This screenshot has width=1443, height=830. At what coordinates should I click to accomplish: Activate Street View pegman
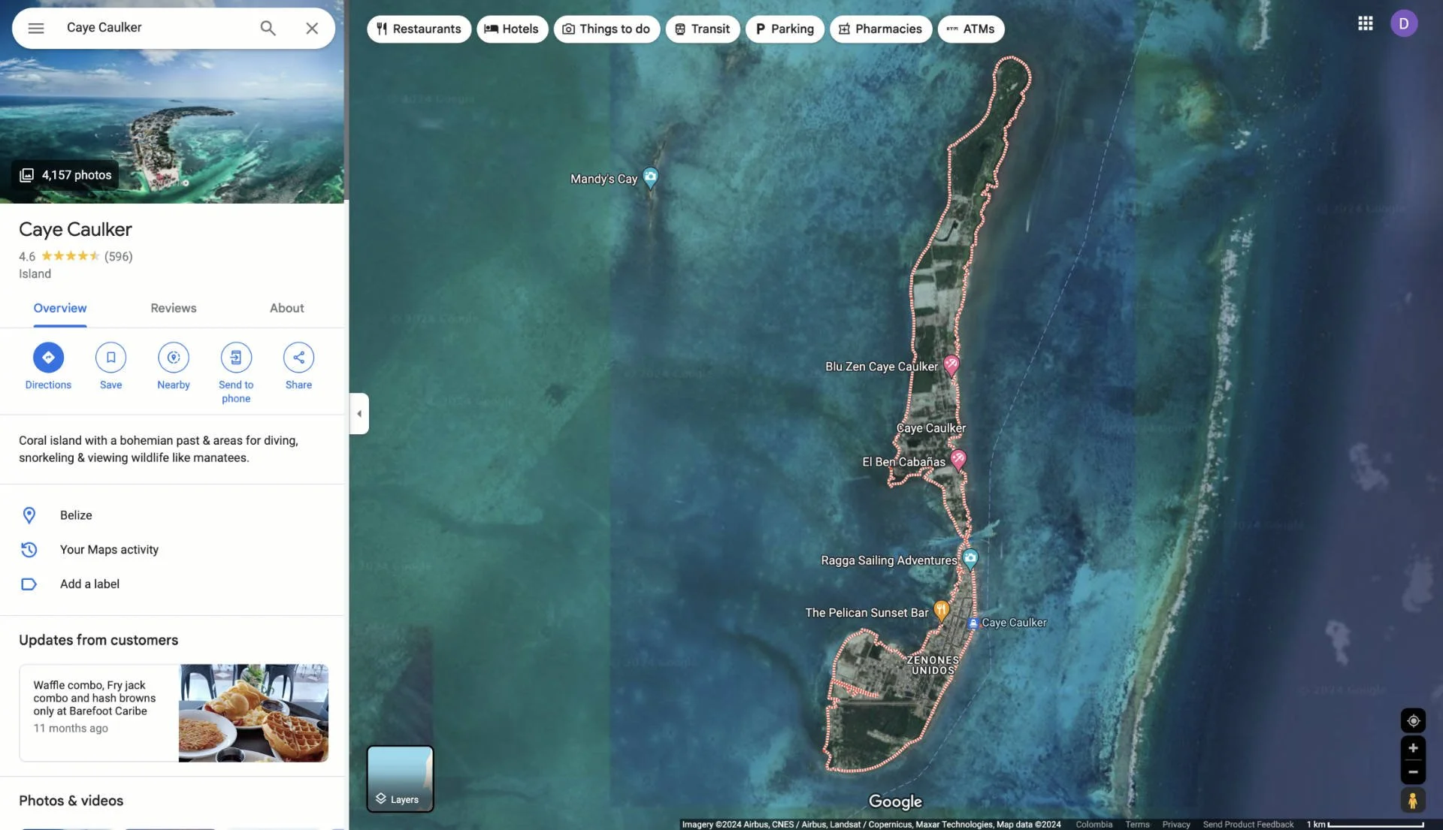[1413, 801]
